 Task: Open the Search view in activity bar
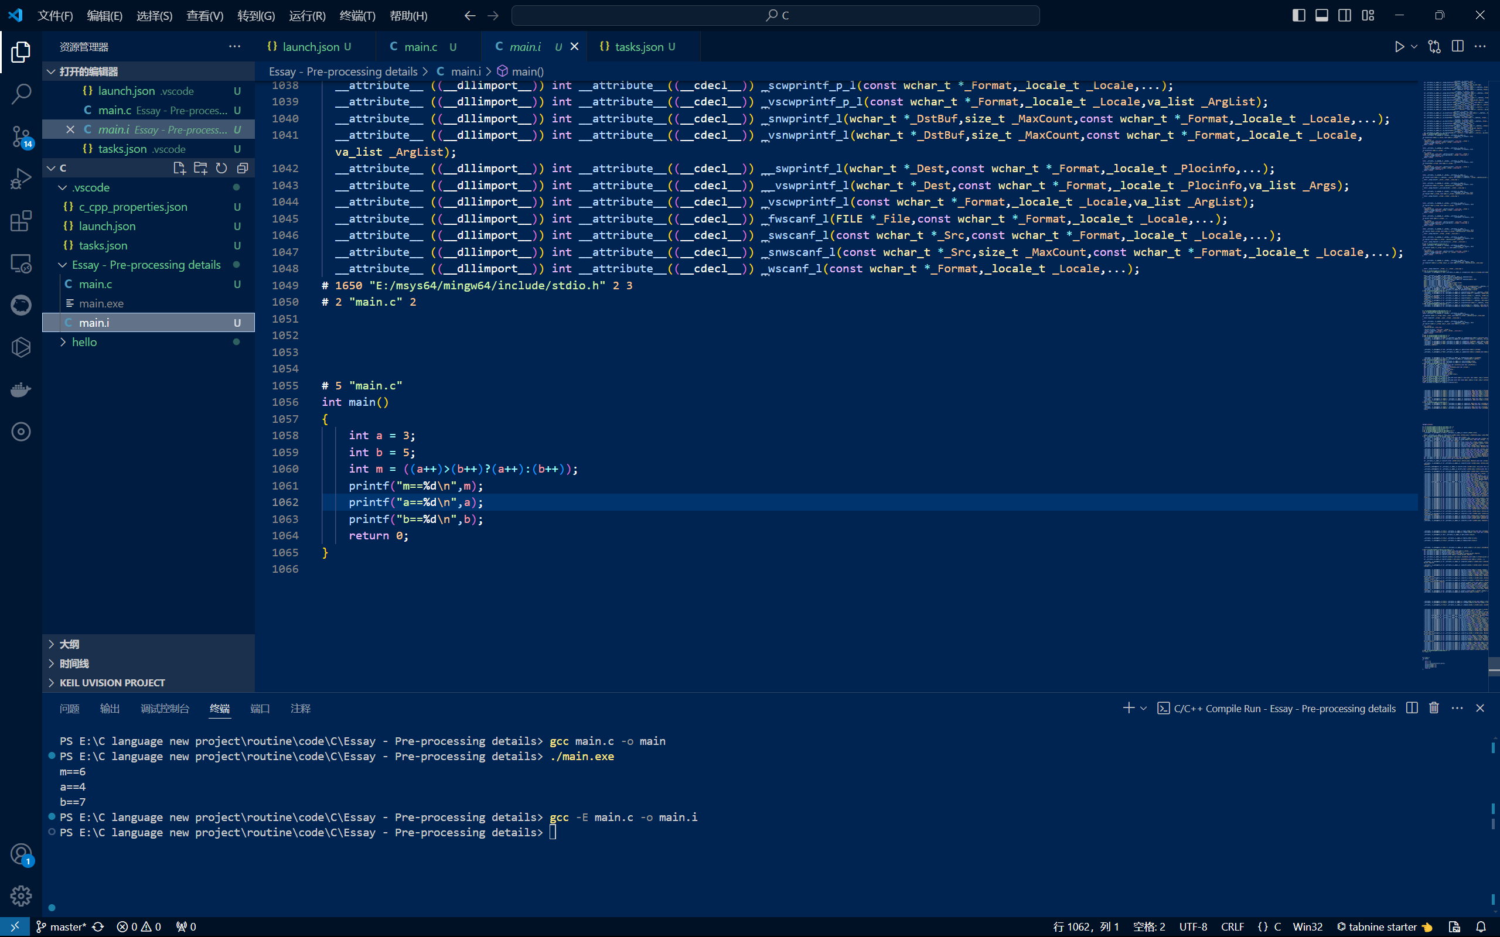21,94
